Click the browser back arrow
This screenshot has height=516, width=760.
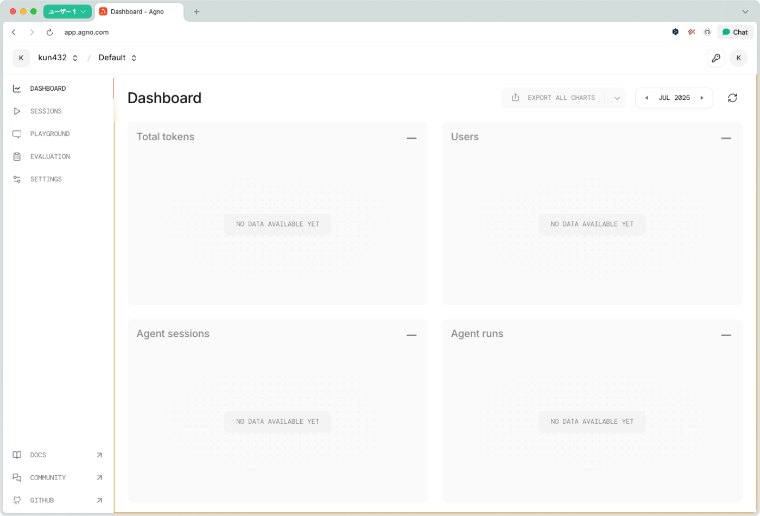point(14,33)
